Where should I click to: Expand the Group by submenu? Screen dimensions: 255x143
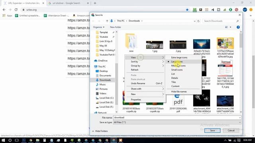145,66
